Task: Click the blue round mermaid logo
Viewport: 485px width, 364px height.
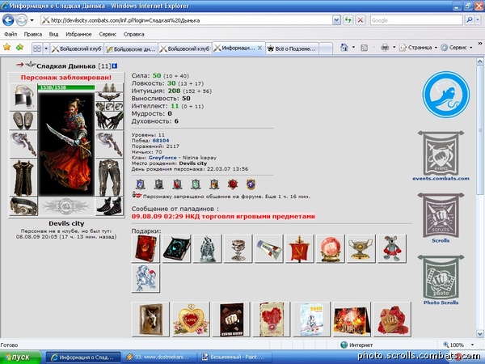Action: point(445,95)
